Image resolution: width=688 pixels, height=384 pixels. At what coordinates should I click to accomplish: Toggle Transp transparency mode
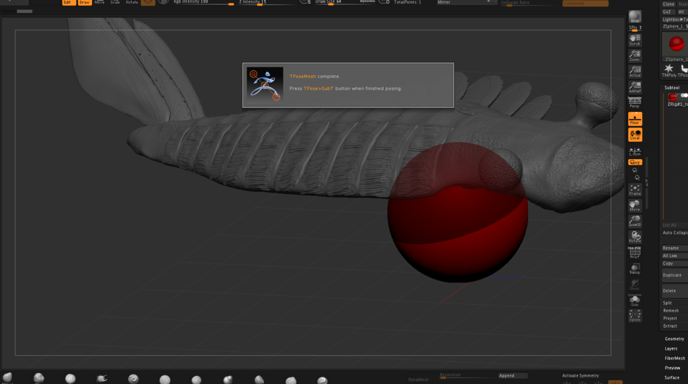634,269
